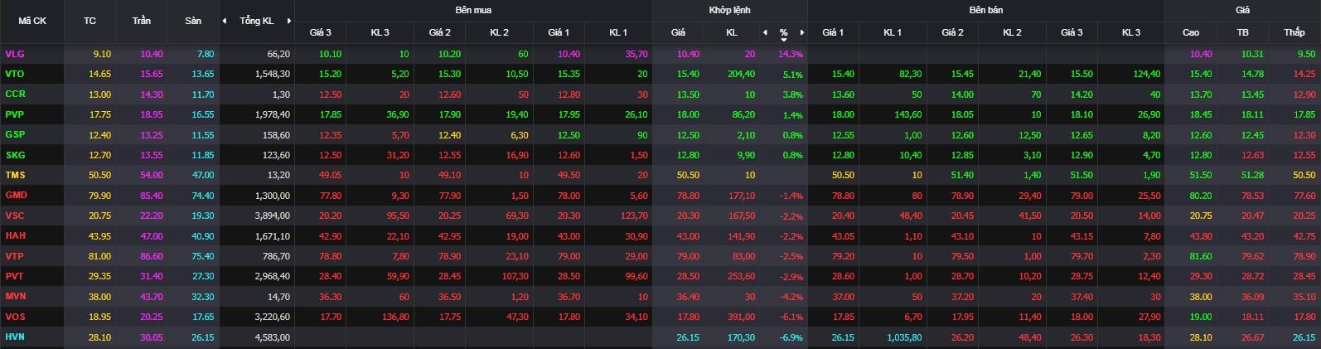This screenshot has width=1321, height=349.
Task: Click VOS matched volume 391,00
Action: (x=741, y=317)
